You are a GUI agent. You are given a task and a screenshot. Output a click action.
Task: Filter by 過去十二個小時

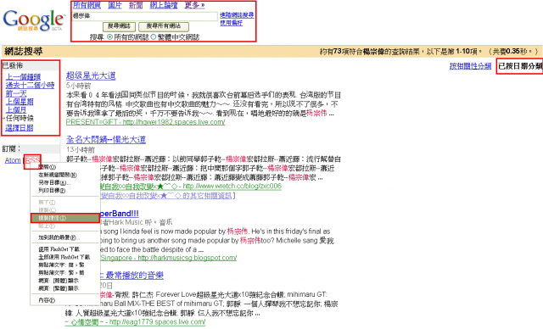(x=31, y=85)
